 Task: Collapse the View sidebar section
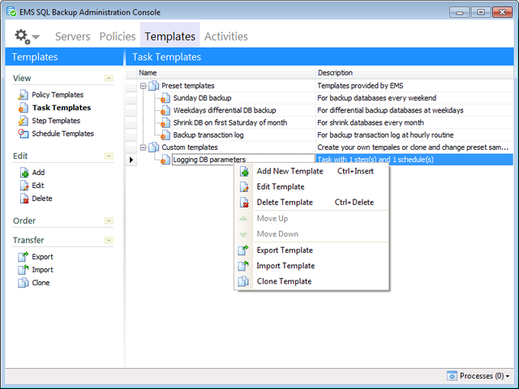[x=109, y=78]
